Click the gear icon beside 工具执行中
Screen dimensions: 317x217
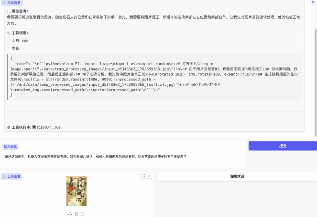9,127
